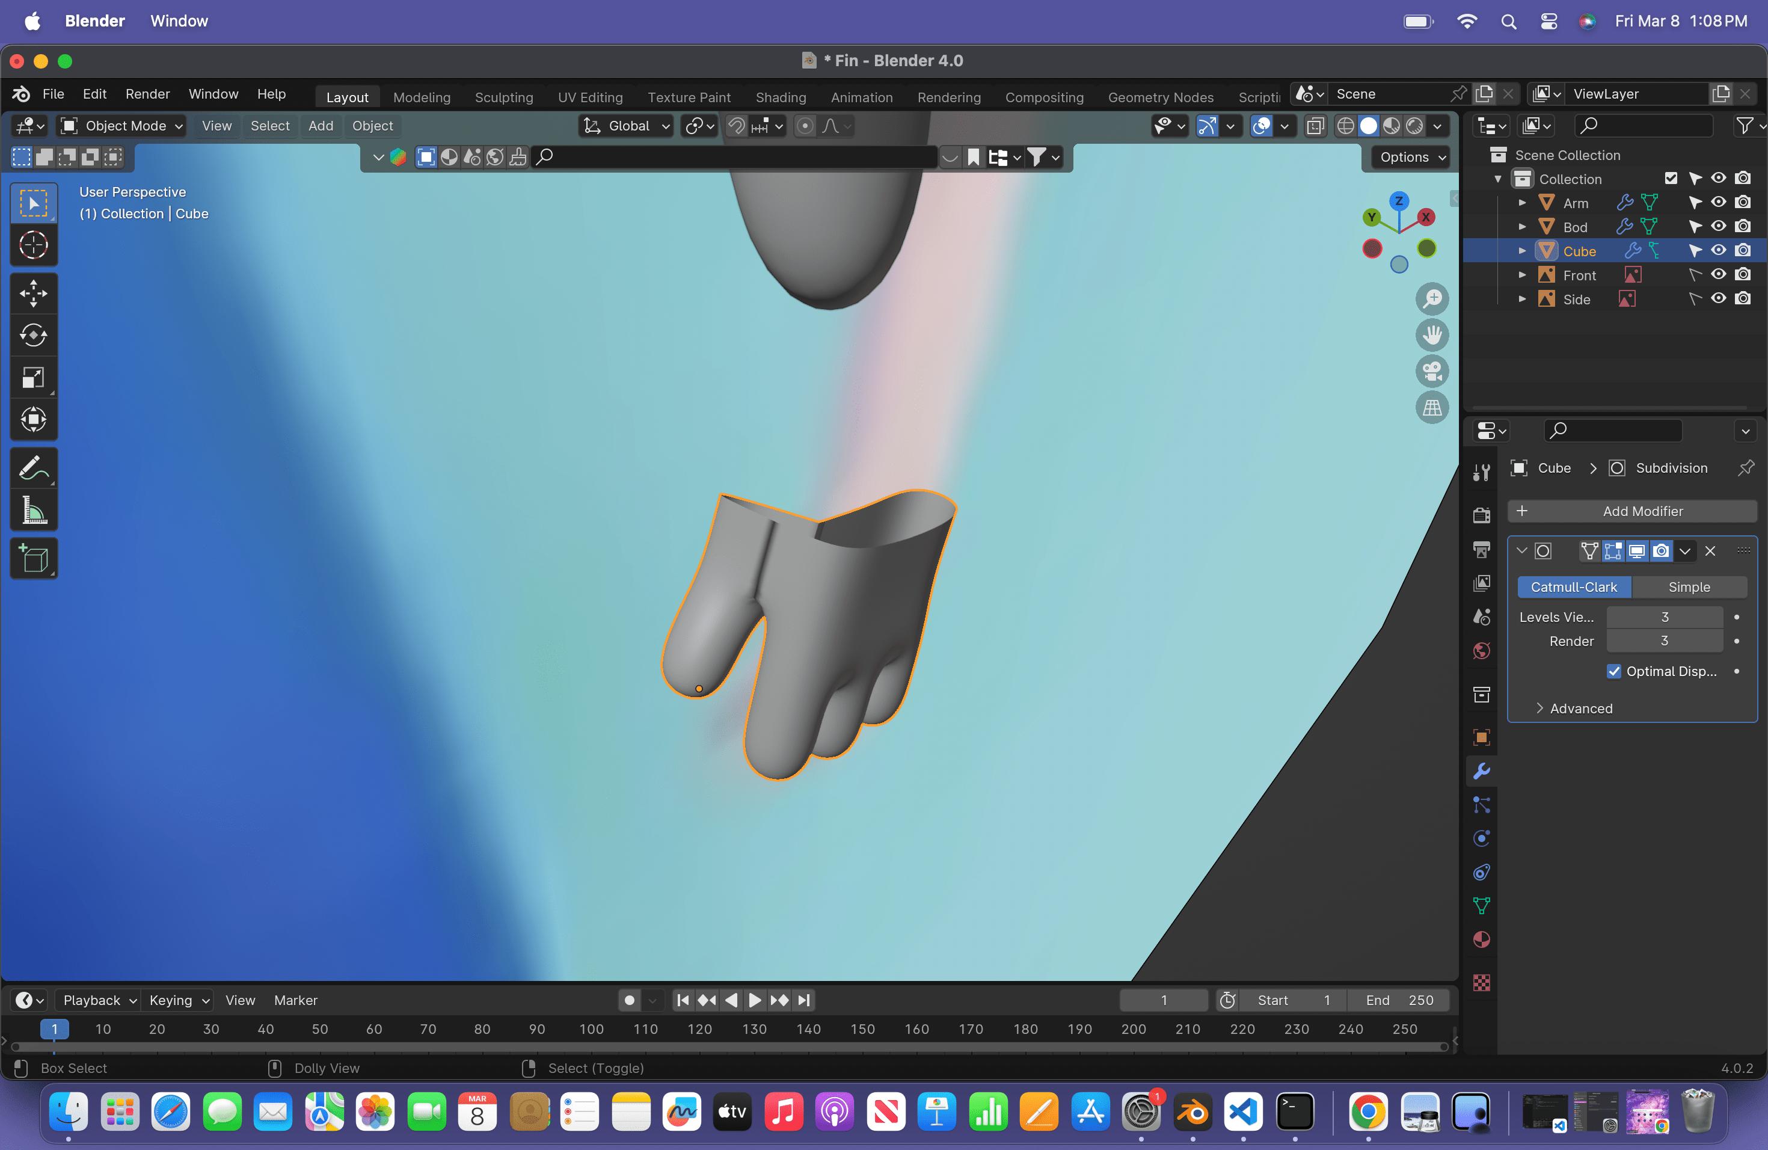Select the Move tool

click(x=34, y=293)
